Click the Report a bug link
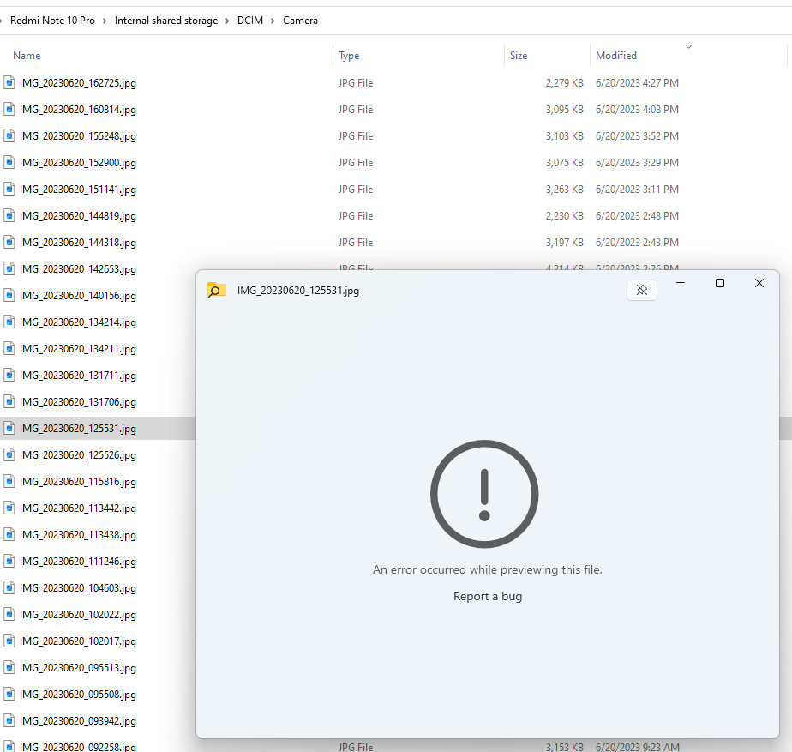The height and width of the screenshot is (752, 792). point(488,596)
